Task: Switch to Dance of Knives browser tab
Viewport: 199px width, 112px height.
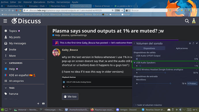Action: coord(102,6)
